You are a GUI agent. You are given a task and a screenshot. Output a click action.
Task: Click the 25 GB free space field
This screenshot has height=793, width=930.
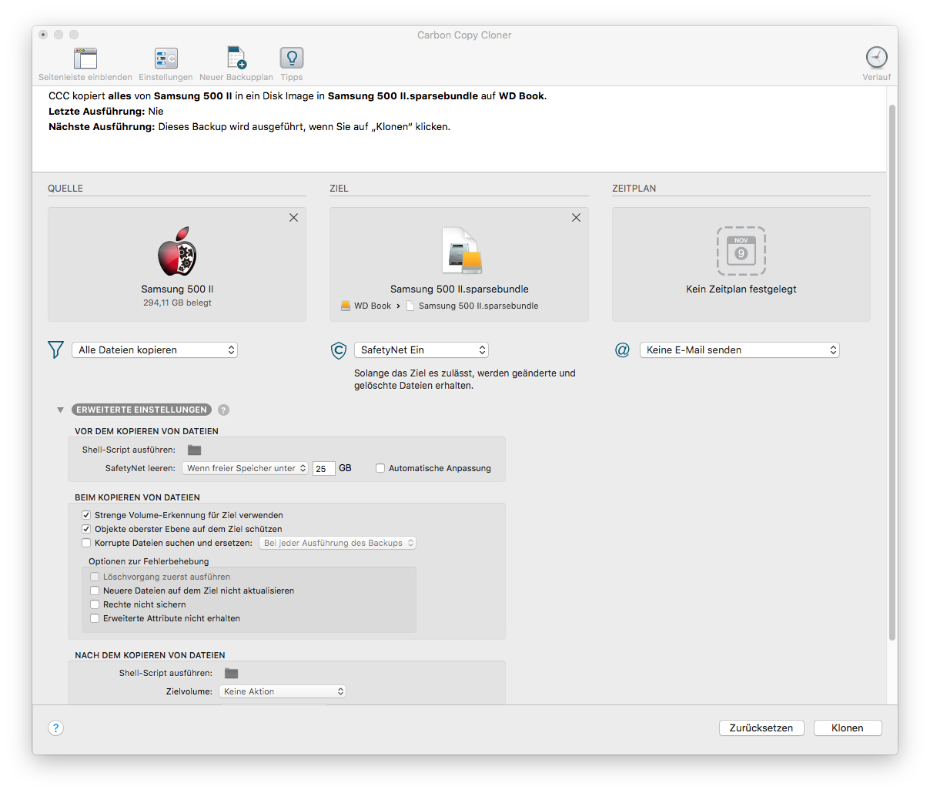coord(324,468)
